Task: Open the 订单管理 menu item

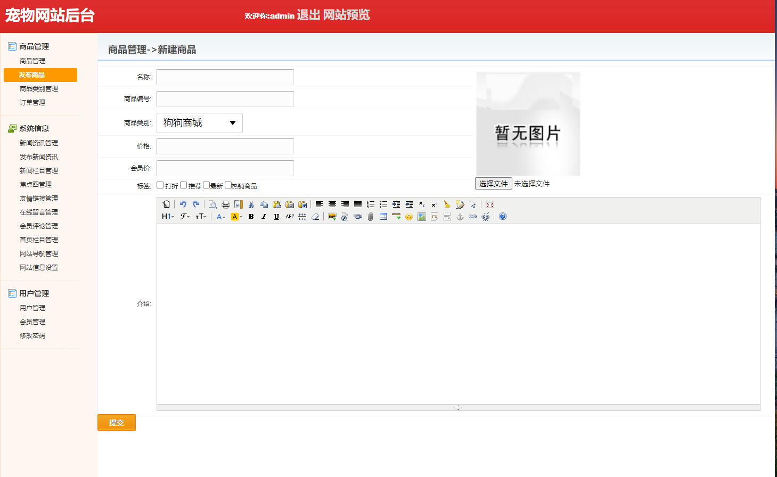Action: tap(34, 102)
